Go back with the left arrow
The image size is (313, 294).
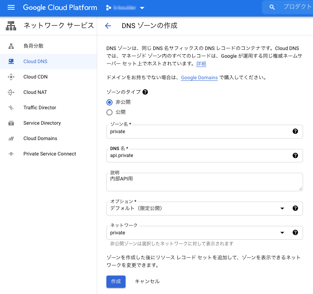coord(108,26)
